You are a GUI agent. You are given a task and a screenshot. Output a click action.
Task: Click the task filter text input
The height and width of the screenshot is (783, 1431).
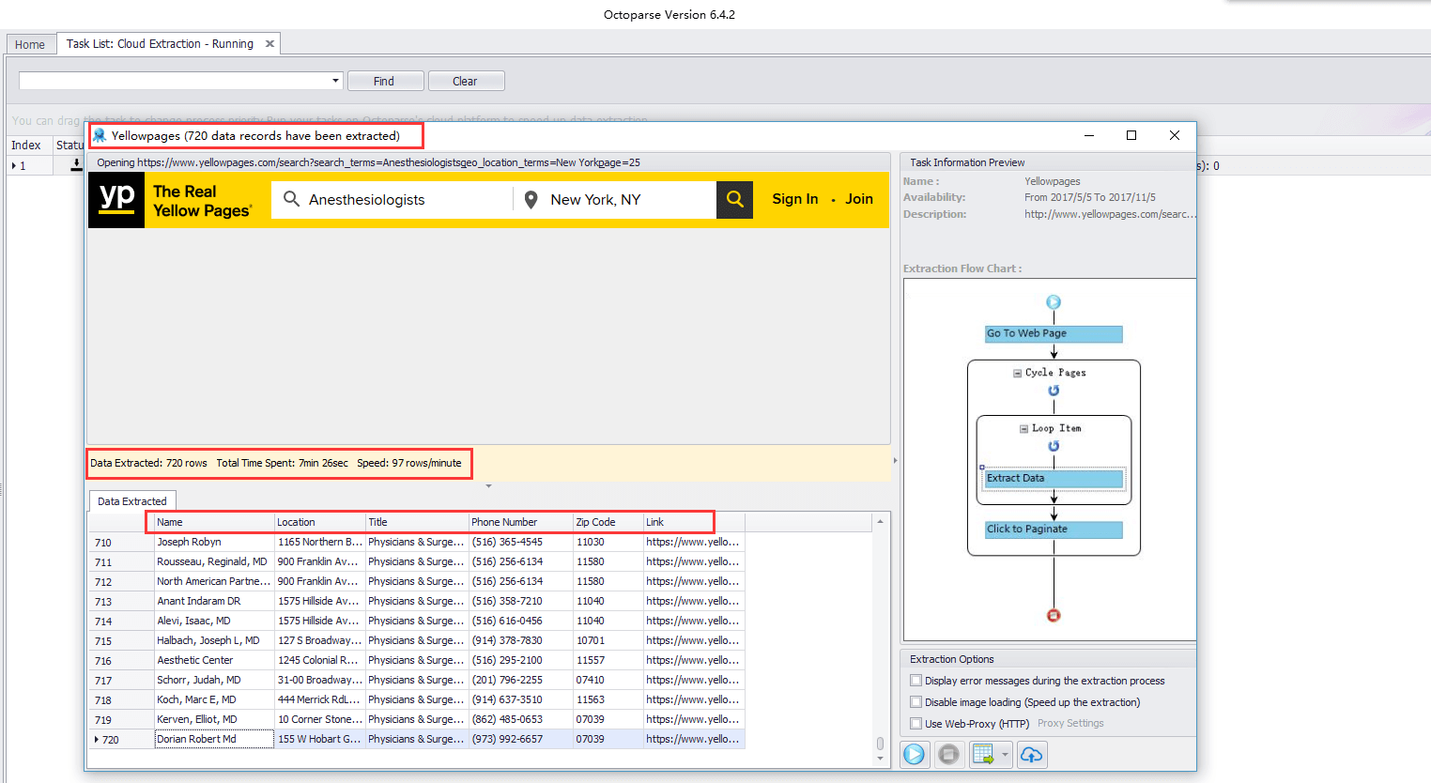[x=176, y=81]
